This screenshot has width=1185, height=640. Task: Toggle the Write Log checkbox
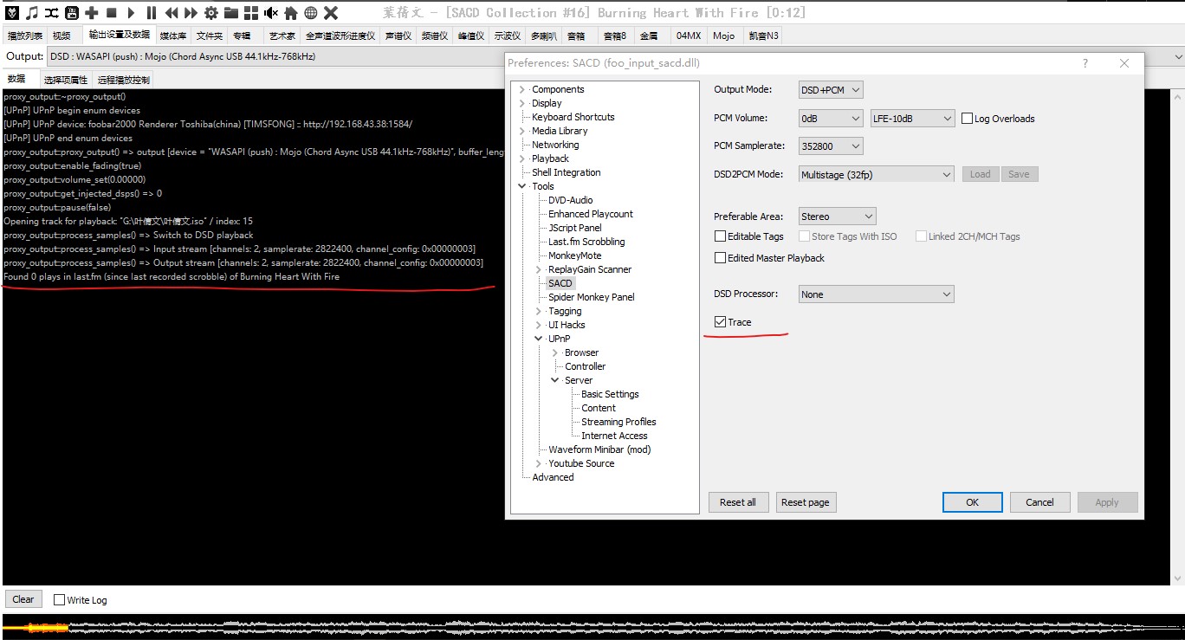60,600
